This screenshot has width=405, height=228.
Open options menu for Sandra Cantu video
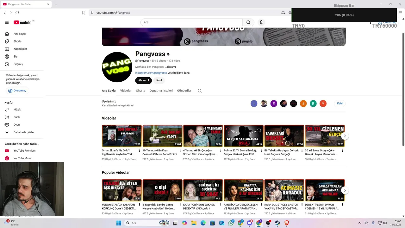(x=180, y=205)
